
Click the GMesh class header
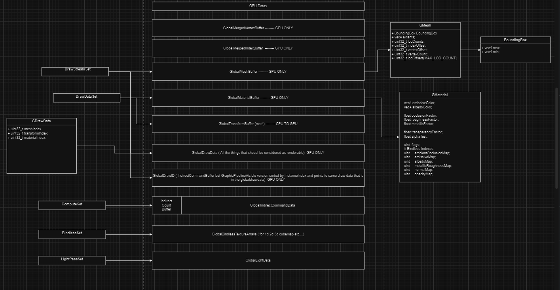point(425,25)
